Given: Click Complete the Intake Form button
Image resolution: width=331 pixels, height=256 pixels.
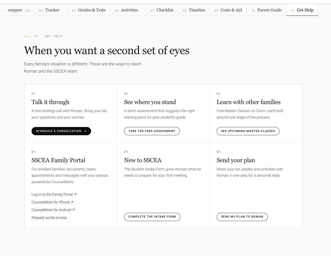Looking at the screenshot, I should (x=152, y=217).
